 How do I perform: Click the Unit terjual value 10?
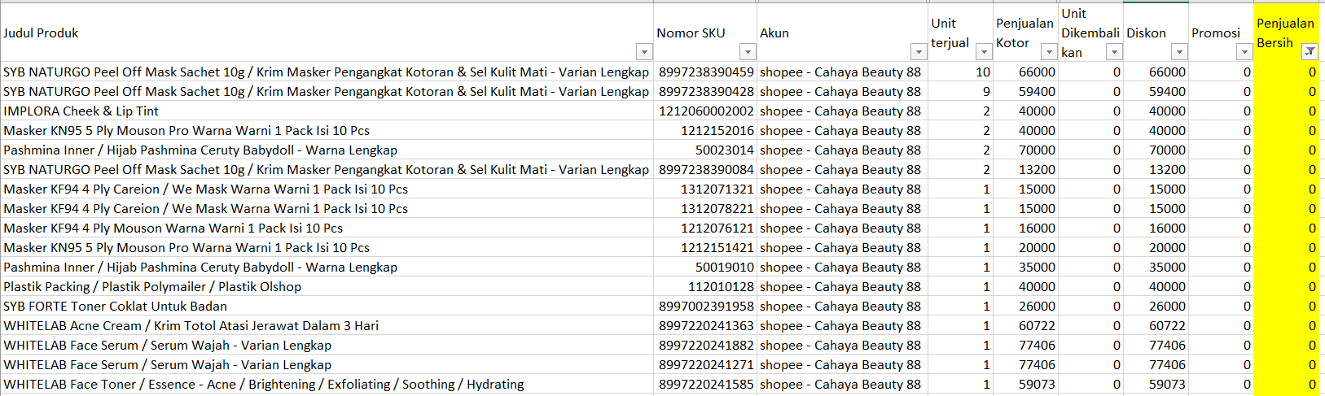961,72
